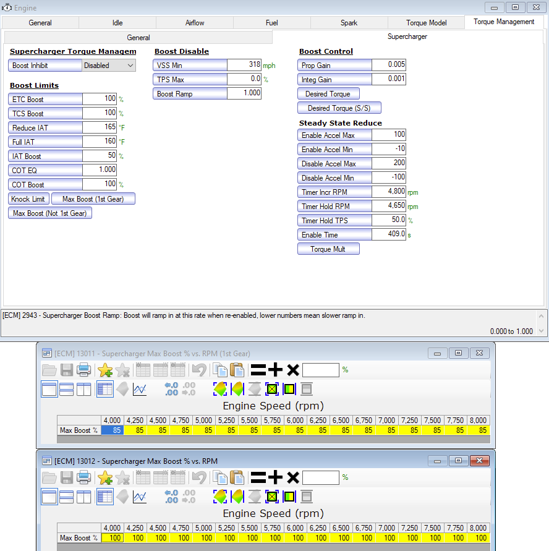Viewport: 549px width, 551px height.
Task: Open graph view in the 13011 table toolbar
Action: pyautogui.click(x=140, y=389)
